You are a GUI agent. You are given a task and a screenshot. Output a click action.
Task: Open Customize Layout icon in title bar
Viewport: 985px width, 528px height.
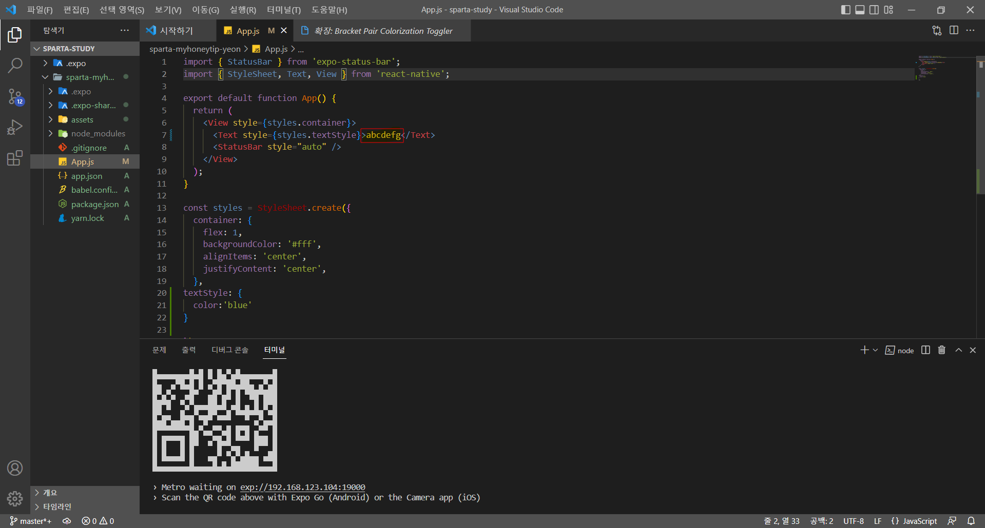click(x=889, y=10)
